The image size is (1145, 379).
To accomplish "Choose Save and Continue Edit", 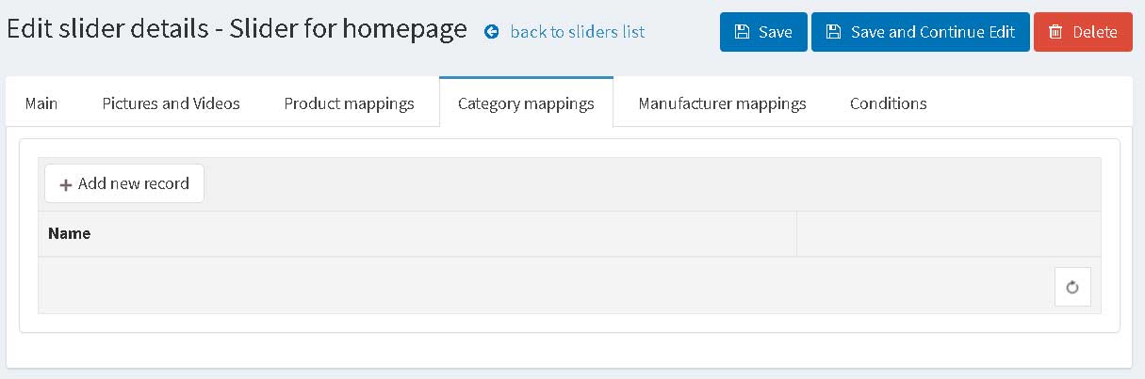I will click(x=921, y=32).
